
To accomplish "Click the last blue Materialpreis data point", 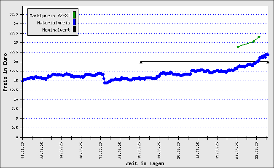I will [268, 55].
